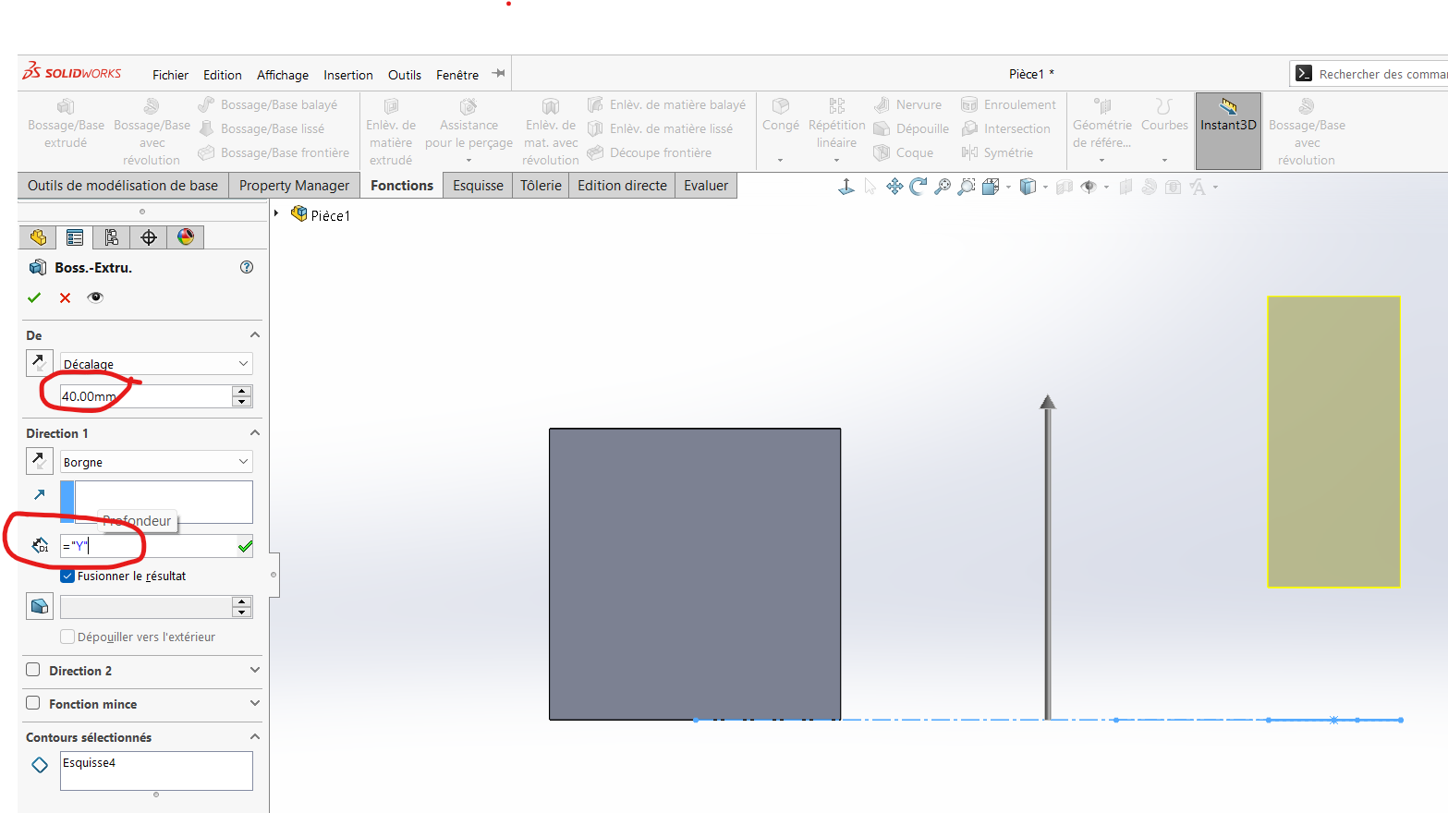Screen dimensions: 1448x813
Task: Open the Fichier menu
Action: click(170, 75)
